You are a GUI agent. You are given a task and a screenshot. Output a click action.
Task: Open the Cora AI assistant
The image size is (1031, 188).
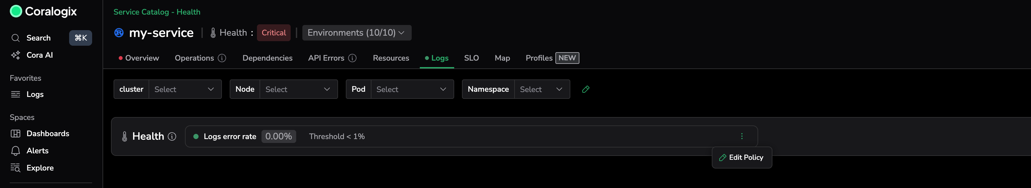(x=39, y=55)
